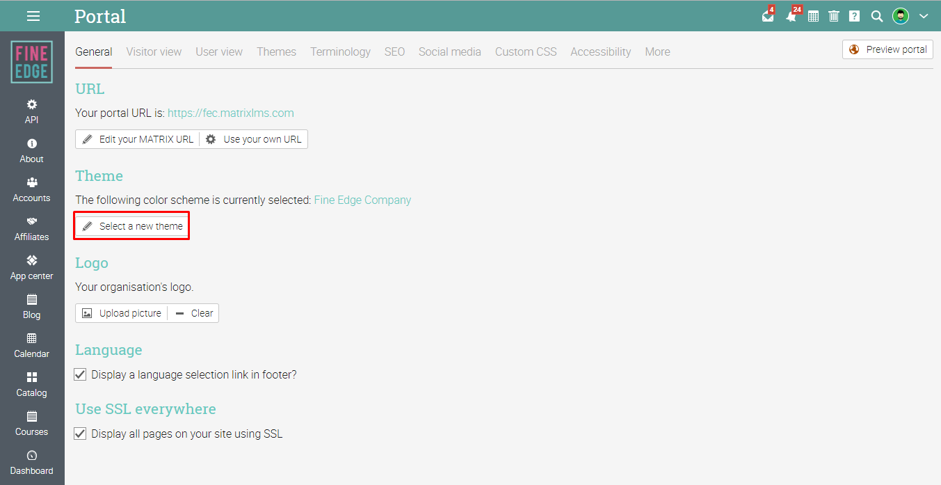
Task: Open the Fine Edge Company theme link
Action: (x=362, y=200)
